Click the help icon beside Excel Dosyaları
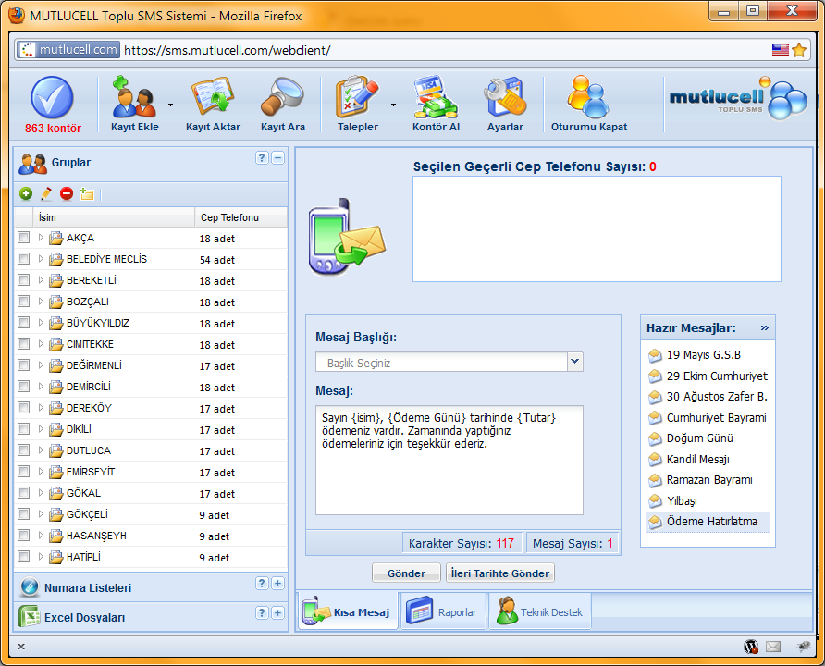Screen dimensions: 825x666 tap(262, 613)
